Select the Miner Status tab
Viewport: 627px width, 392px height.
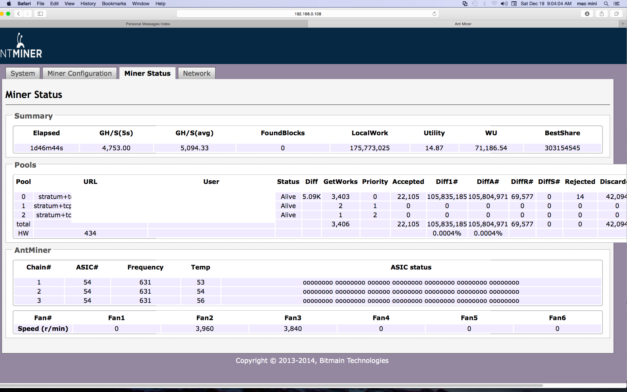(x=147, y=73)
